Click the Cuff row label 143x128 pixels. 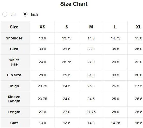[x=14, y=123]
